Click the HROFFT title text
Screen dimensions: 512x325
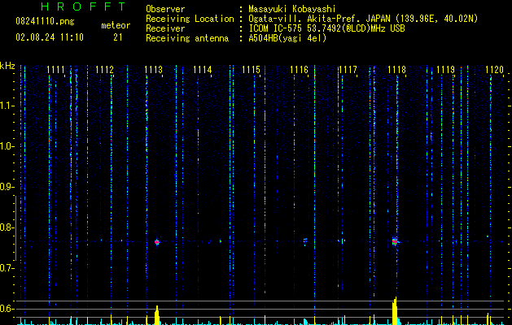click(84, 6)
